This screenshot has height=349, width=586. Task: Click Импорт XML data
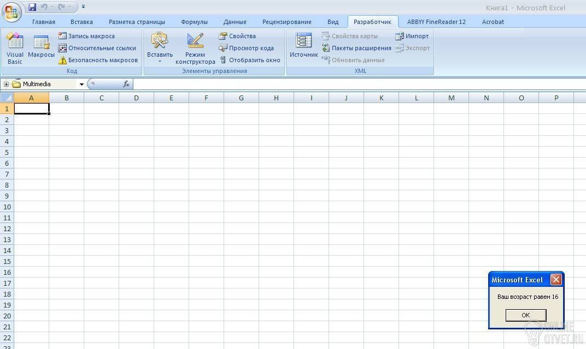[412, 36]
